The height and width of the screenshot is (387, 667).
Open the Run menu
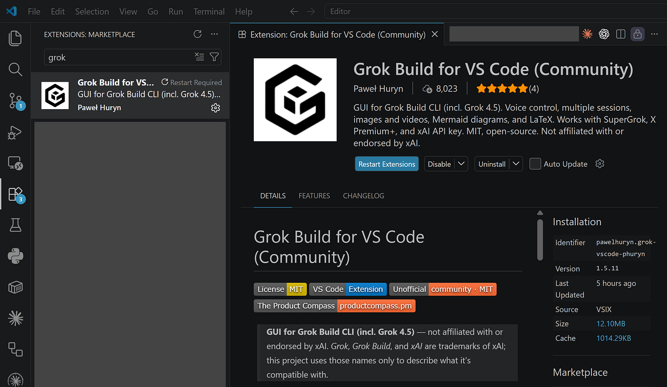[175, 11]
